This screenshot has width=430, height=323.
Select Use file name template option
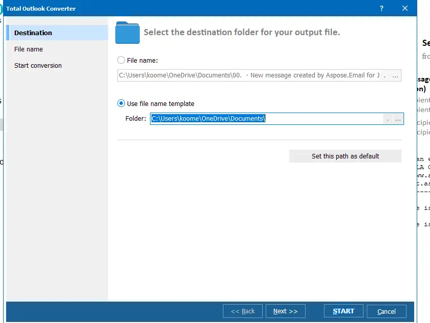pyautogui.click(x=121, y=103)
